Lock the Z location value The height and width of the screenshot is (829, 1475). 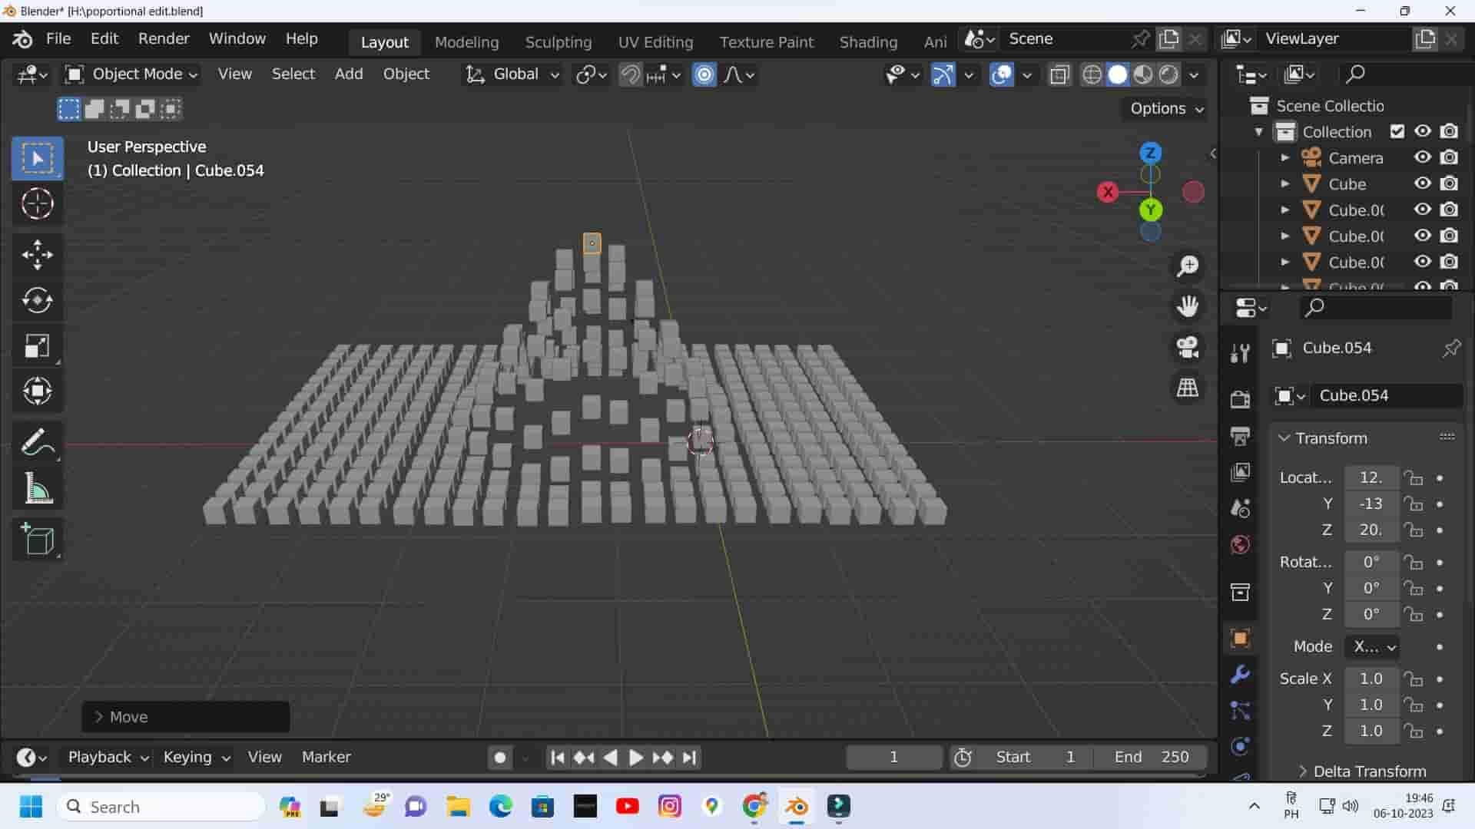point(1414,530)
